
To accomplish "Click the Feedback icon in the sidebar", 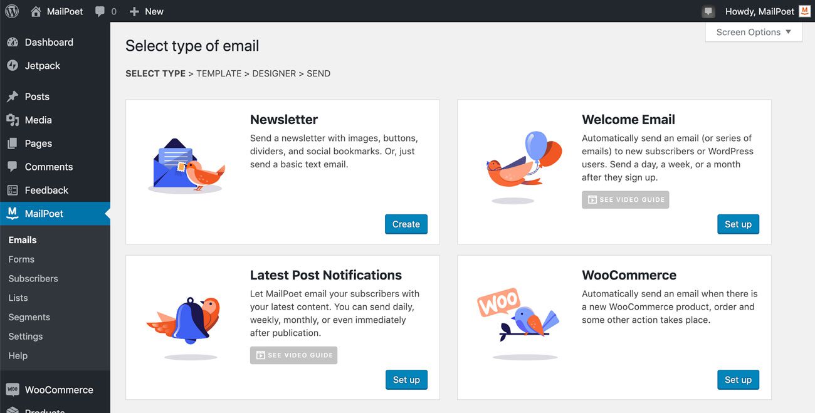I will pos(14,189).
